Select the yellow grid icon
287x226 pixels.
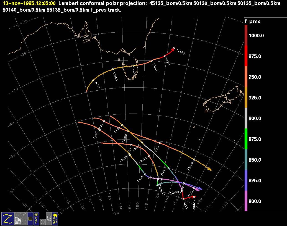pos(30,219)
